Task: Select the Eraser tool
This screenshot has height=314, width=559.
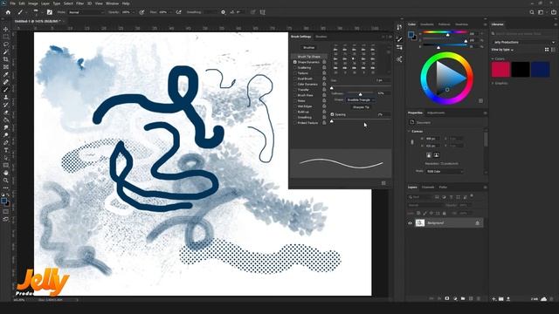Action: (x=6, y=113)
